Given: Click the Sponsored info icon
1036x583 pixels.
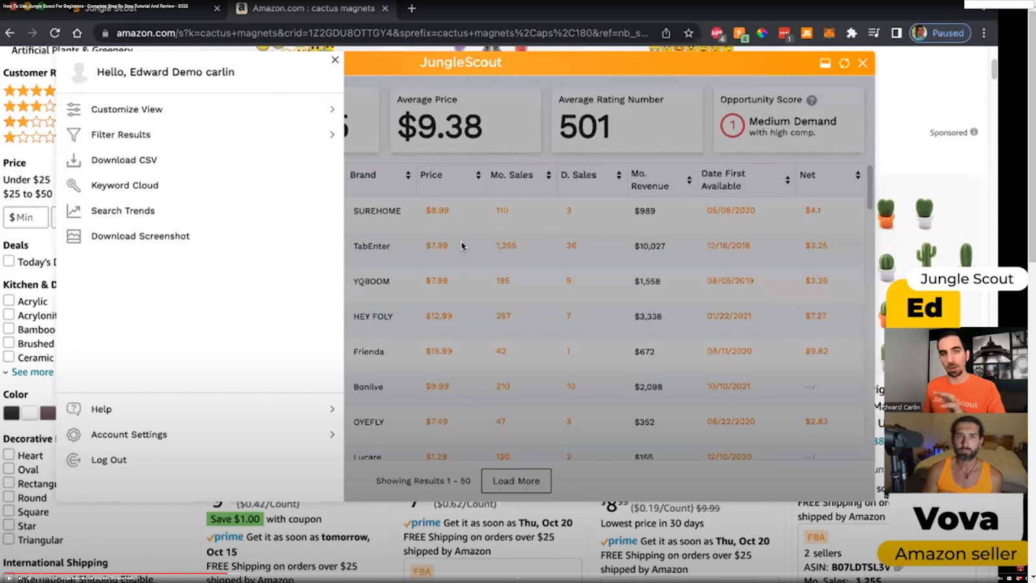Looking at the screenshot, I should [974, 132].
